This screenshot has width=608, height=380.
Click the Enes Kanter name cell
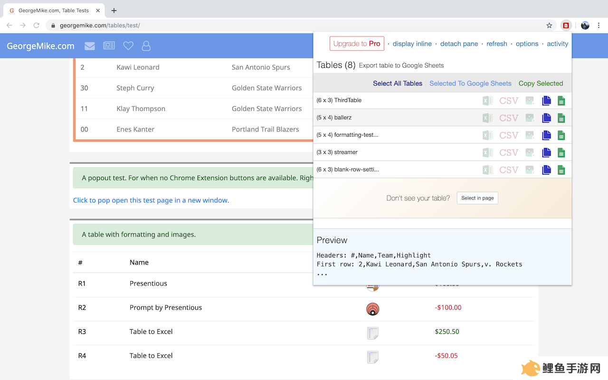pyautogui.click(x=135, y=129)
